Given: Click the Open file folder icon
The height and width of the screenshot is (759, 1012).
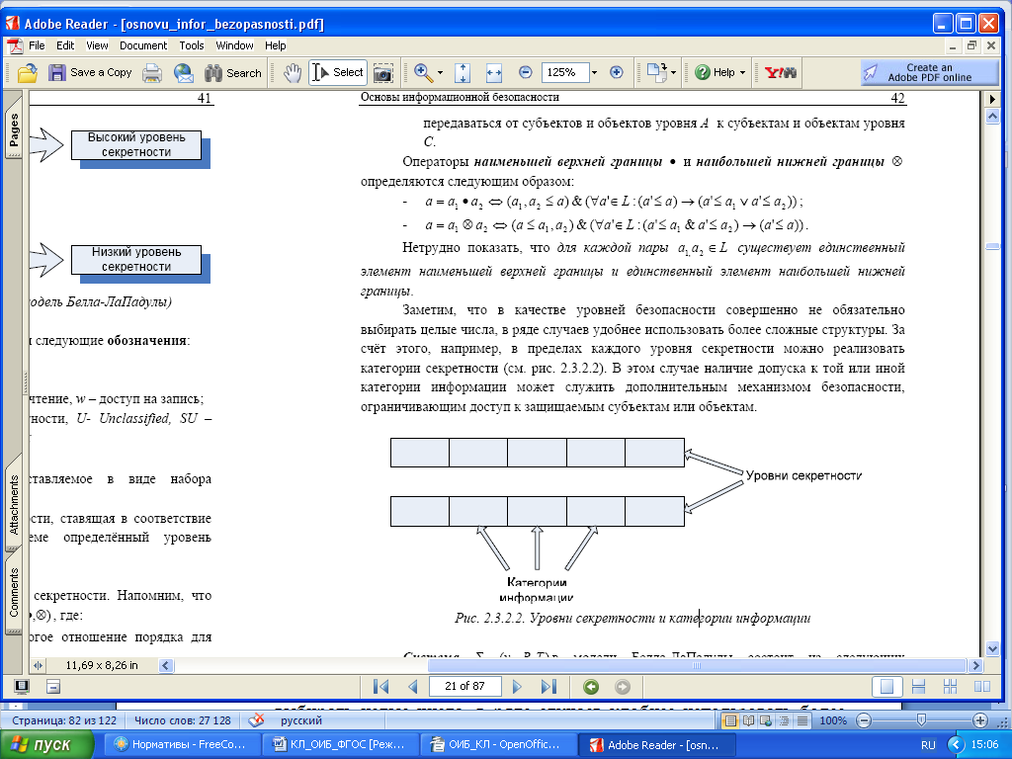Looking at the screenshot, I should tap(27, 73).
